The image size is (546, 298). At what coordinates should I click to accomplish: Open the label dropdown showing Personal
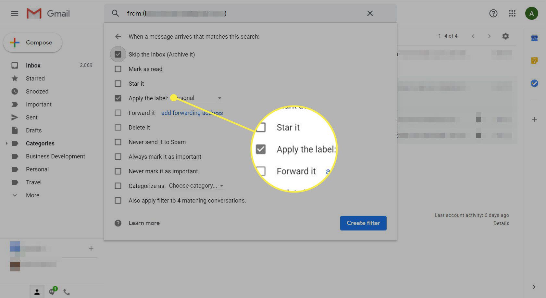point(196,98)
